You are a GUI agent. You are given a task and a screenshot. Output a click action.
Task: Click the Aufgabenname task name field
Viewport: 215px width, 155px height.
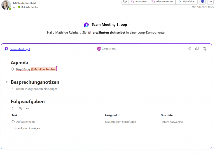point(26,122)
